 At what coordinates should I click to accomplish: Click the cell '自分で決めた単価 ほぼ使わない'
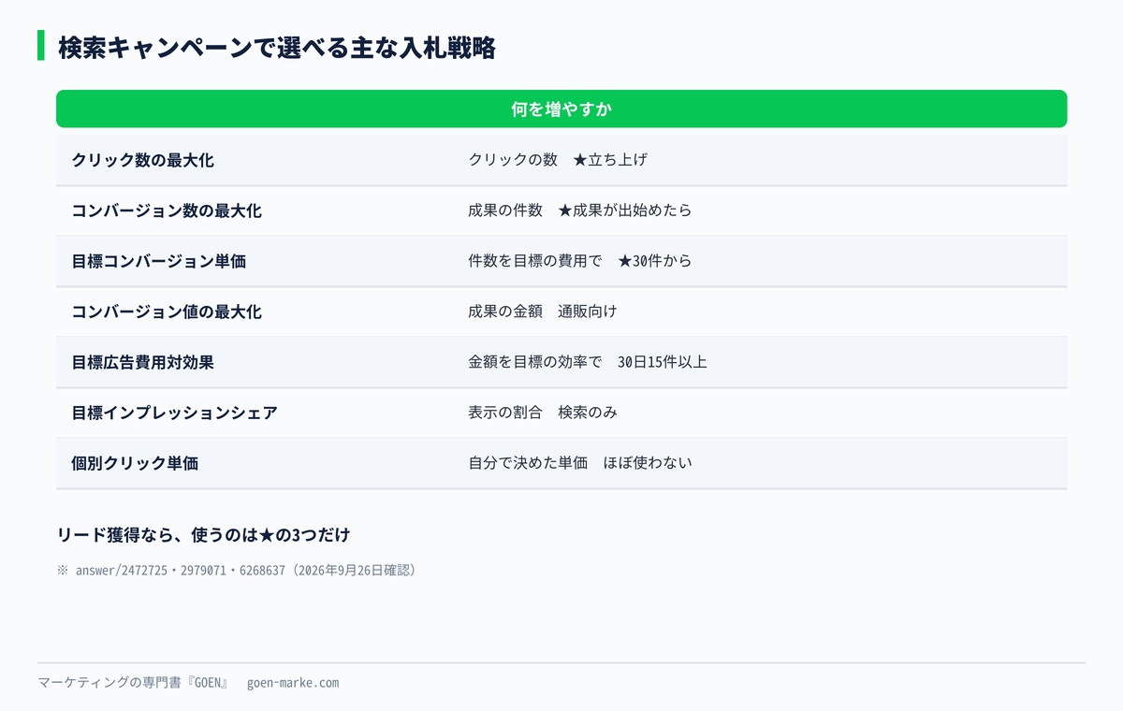[x=580, y=463]
